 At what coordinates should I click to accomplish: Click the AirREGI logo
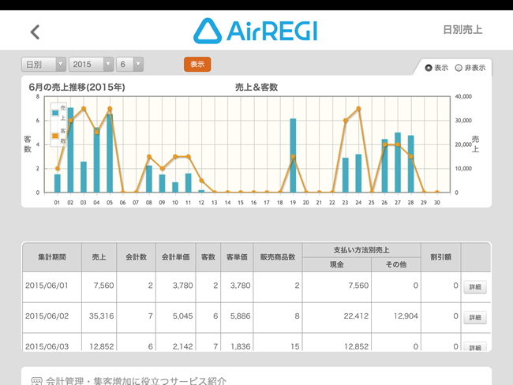point(256,31)
